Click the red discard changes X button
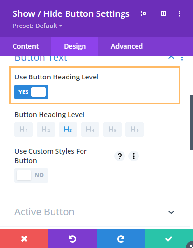193x248 pixels. pos(24,239)
